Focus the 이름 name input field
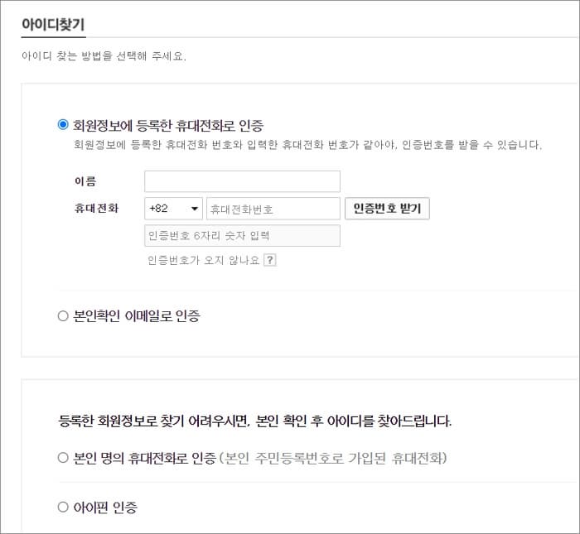Viewport: 580px width, 534px height. (242, 181)
